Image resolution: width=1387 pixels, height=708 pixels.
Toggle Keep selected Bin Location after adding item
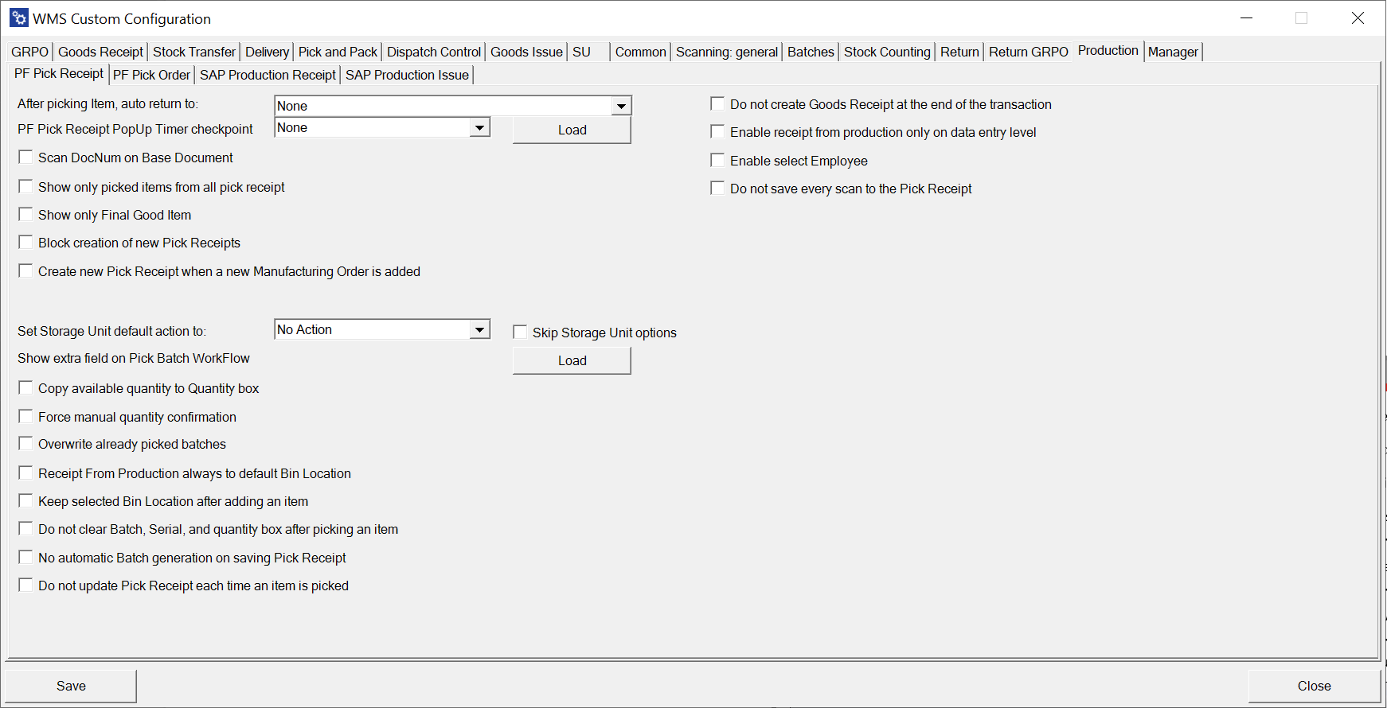(x=26, y=501)
